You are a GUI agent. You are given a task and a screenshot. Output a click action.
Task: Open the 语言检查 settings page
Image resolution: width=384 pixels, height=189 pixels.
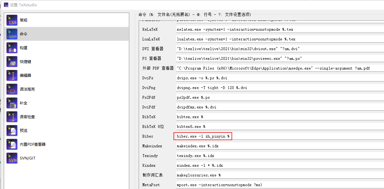66,117
